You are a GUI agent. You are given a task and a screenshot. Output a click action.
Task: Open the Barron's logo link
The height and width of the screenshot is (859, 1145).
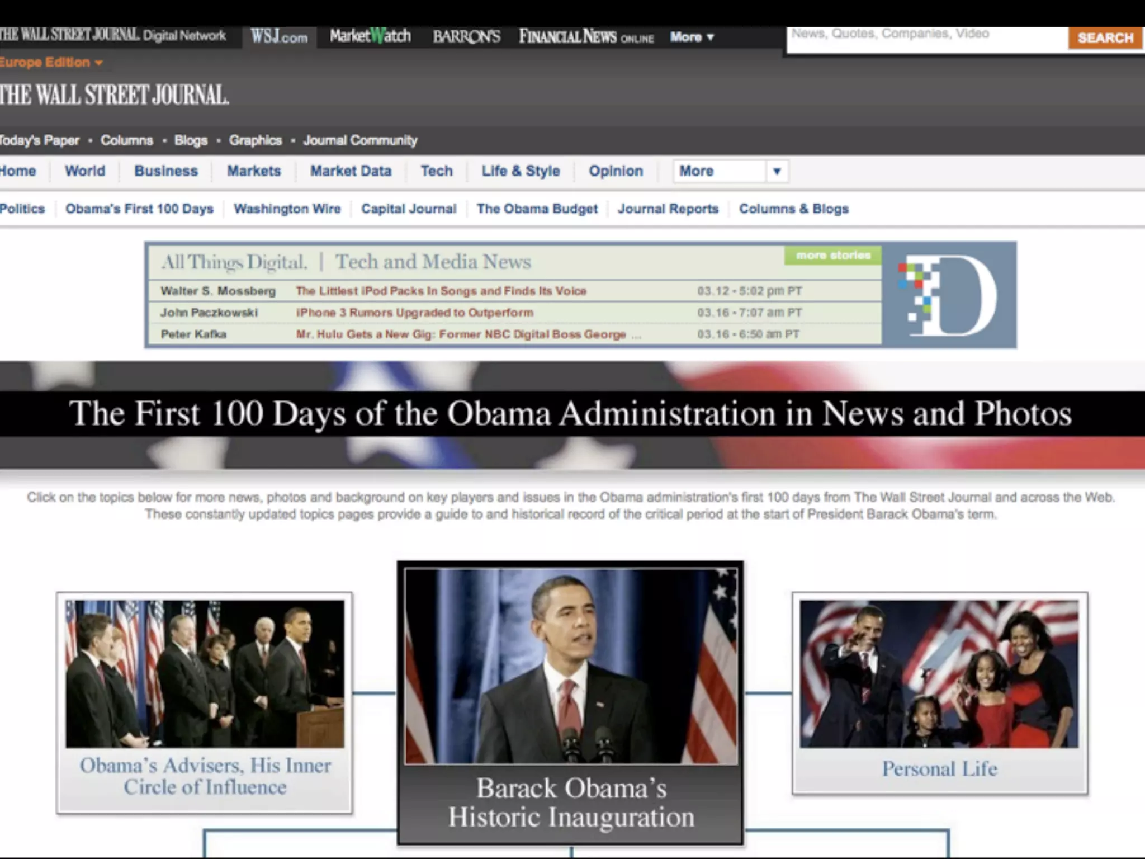click(466, 37)
